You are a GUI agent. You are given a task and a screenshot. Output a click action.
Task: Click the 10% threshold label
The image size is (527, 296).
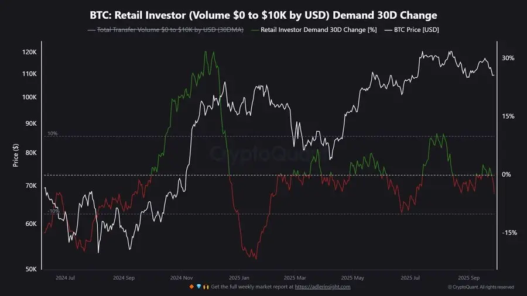(52, 133)
